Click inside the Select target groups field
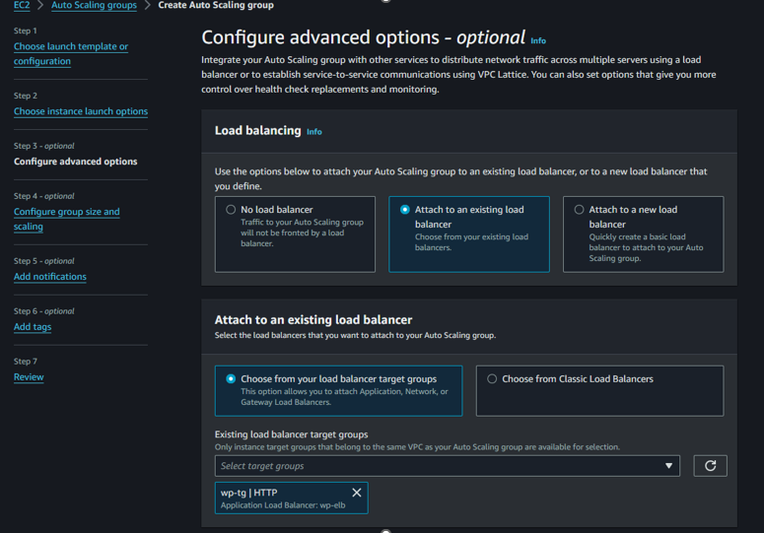Screen dimensions: 764x533 (x=434, y=466)
